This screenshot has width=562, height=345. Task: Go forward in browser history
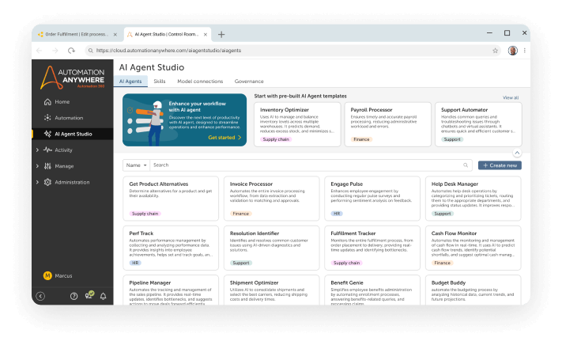[x=55, y=51]
